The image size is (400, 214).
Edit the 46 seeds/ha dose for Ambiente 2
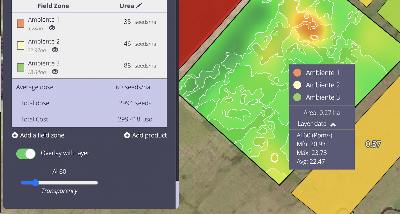click(x=127, y=44)
